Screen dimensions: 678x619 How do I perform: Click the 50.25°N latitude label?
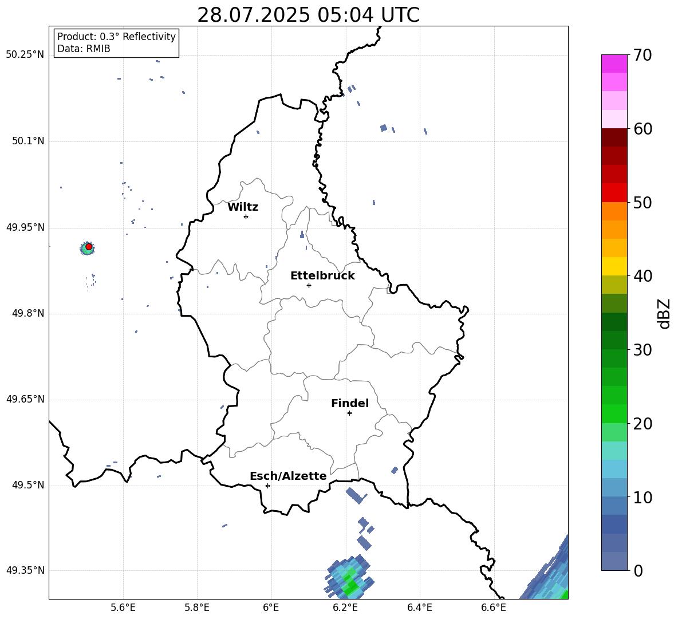pyautogui.click(x=25, y=55)
